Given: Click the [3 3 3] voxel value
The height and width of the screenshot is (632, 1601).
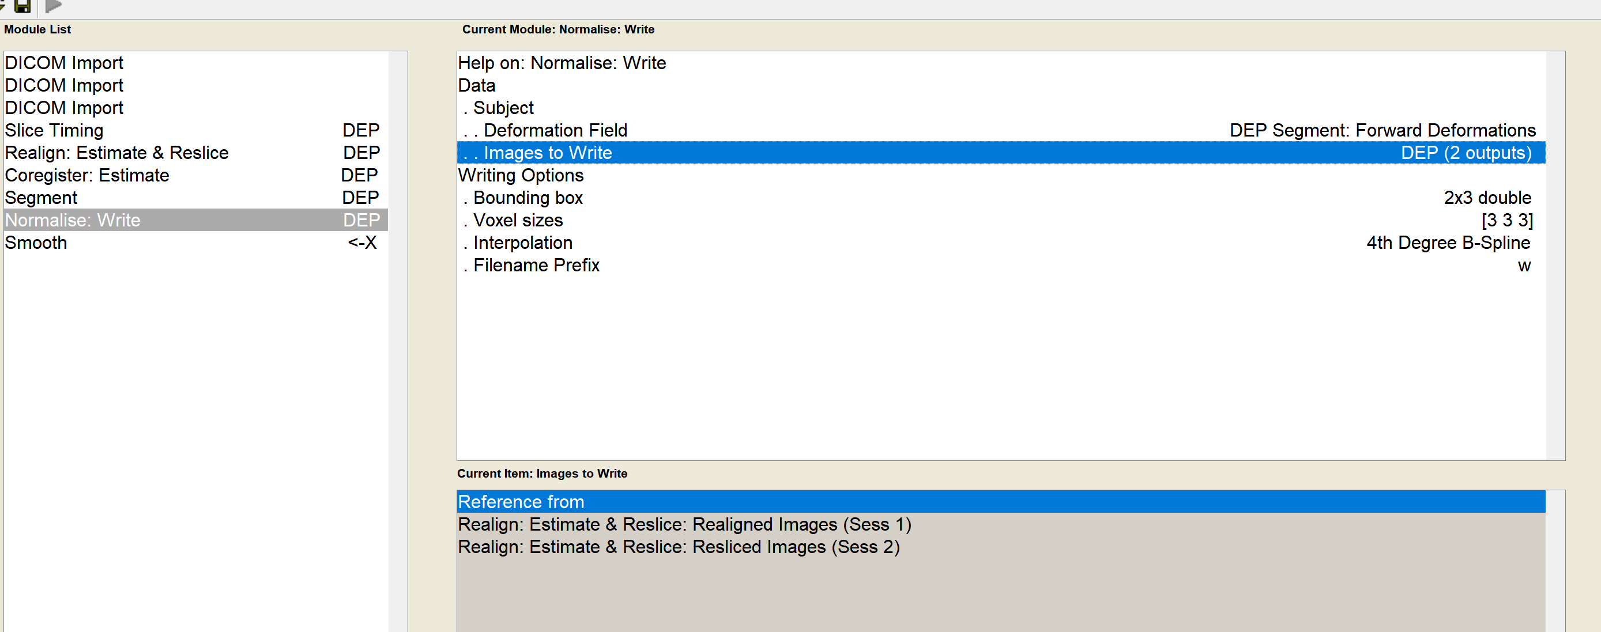Looking at the screenshot, I should click(x=1507, y=220).
